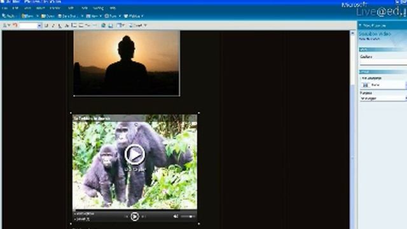Apply numbered list formatting
Screen dimensions: 407x229
click(74, 25)
